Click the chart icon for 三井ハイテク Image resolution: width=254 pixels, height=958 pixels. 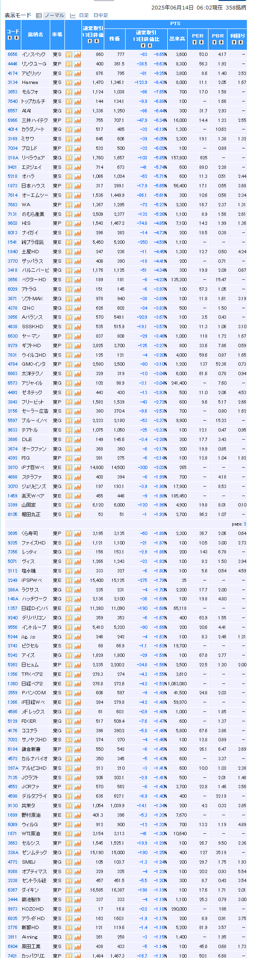tap(77, 120)
